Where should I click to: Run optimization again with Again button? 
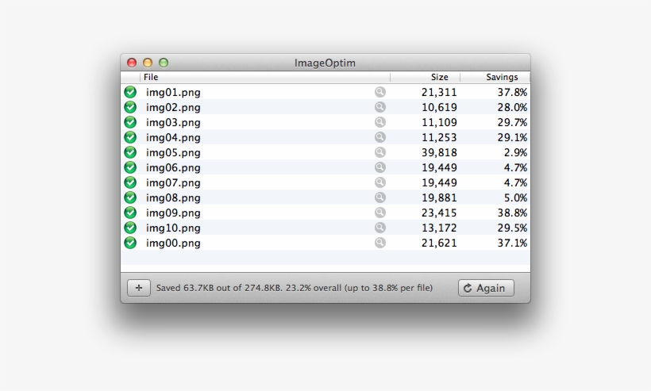(x=486, y=288)
